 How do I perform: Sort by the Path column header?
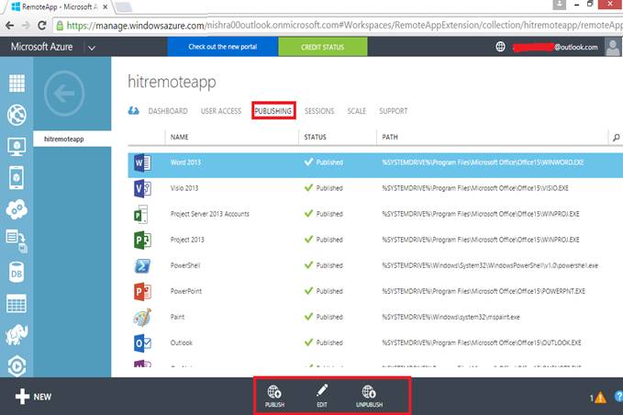pyautogui.click(x=390, y=137)
